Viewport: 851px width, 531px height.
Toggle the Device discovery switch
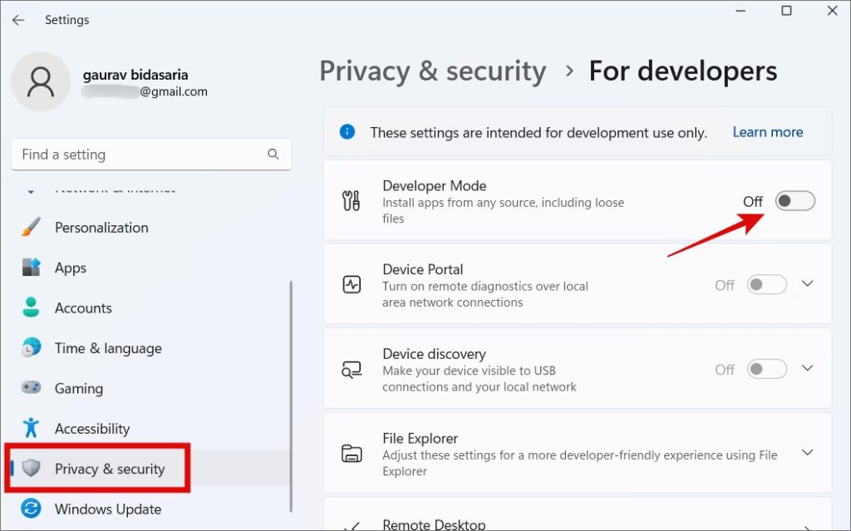point(767,369)
